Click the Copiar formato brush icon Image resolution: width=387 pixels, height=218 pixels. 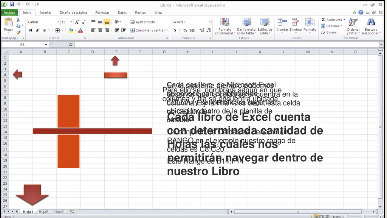[x=18, y=32]
